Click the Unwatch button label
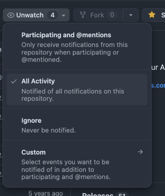This screenshot has height=196, width=165. pyautogui.click(x=30, y=15)
